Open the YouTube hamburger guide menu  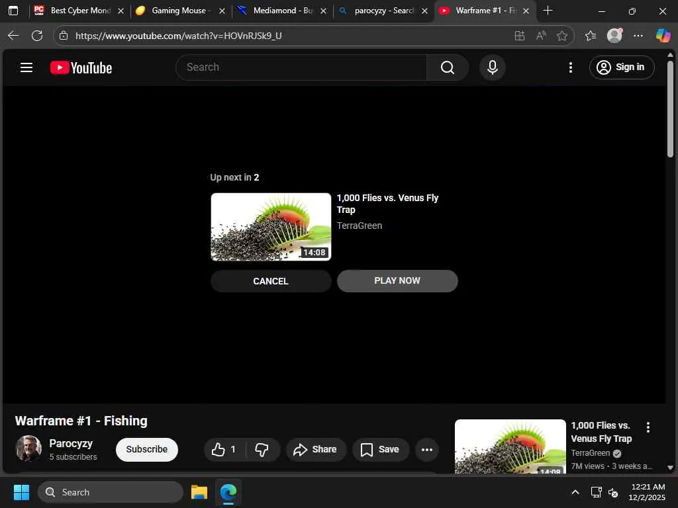point(26,67)
